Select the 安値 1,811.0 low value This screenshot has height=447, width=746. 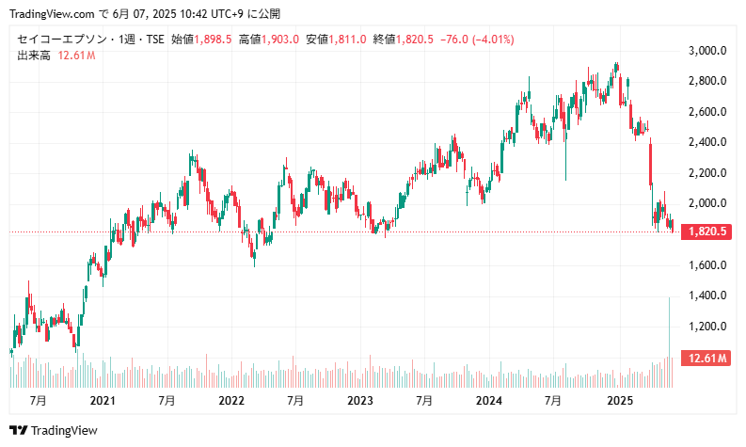[336, 39]
